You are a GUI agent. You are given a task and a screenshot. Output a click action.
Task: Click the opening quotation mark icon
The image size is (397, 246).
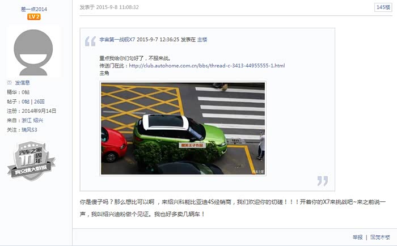(90, 41)
